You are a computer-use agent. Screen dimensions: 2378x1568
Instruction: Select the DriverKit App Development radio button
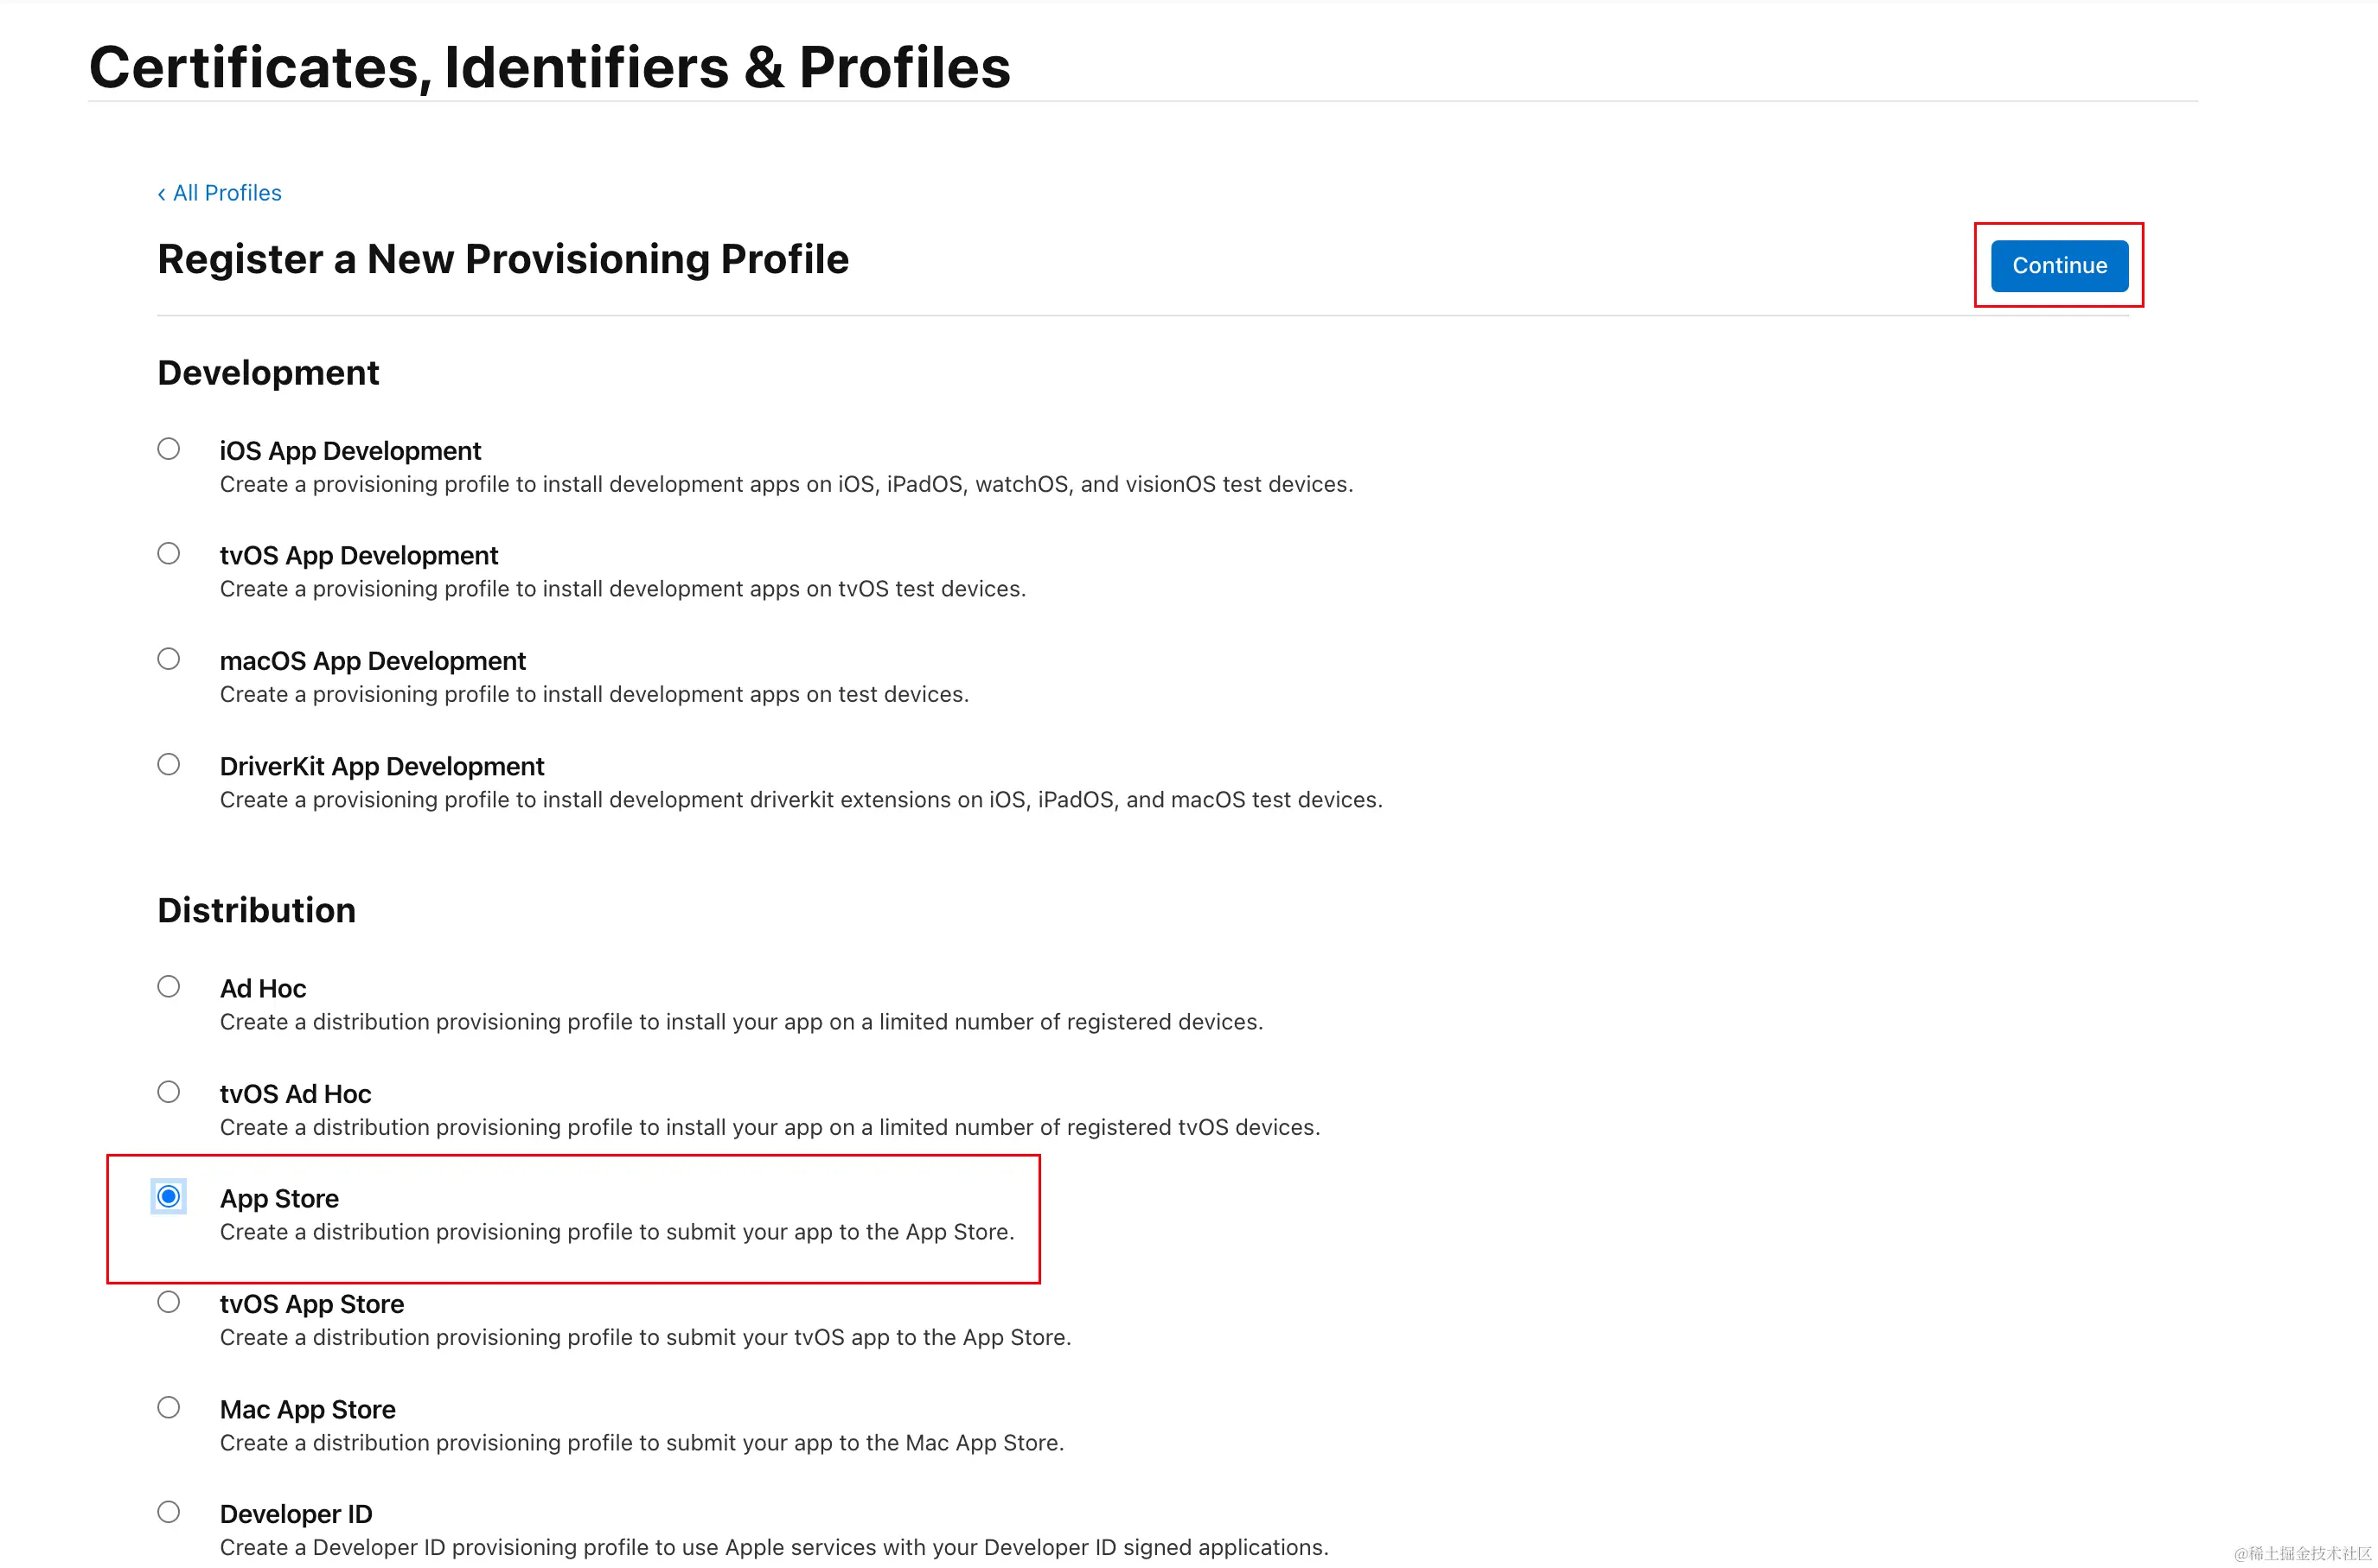point(168,765)
